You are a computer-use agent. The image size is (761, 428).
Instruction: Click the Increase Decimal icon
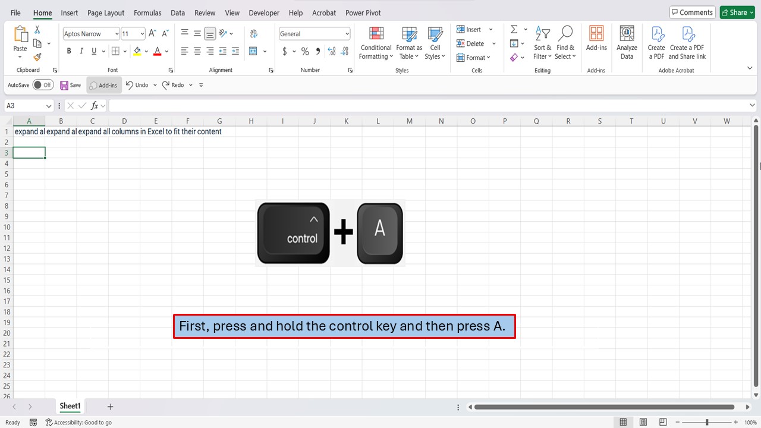pos(331,51)
